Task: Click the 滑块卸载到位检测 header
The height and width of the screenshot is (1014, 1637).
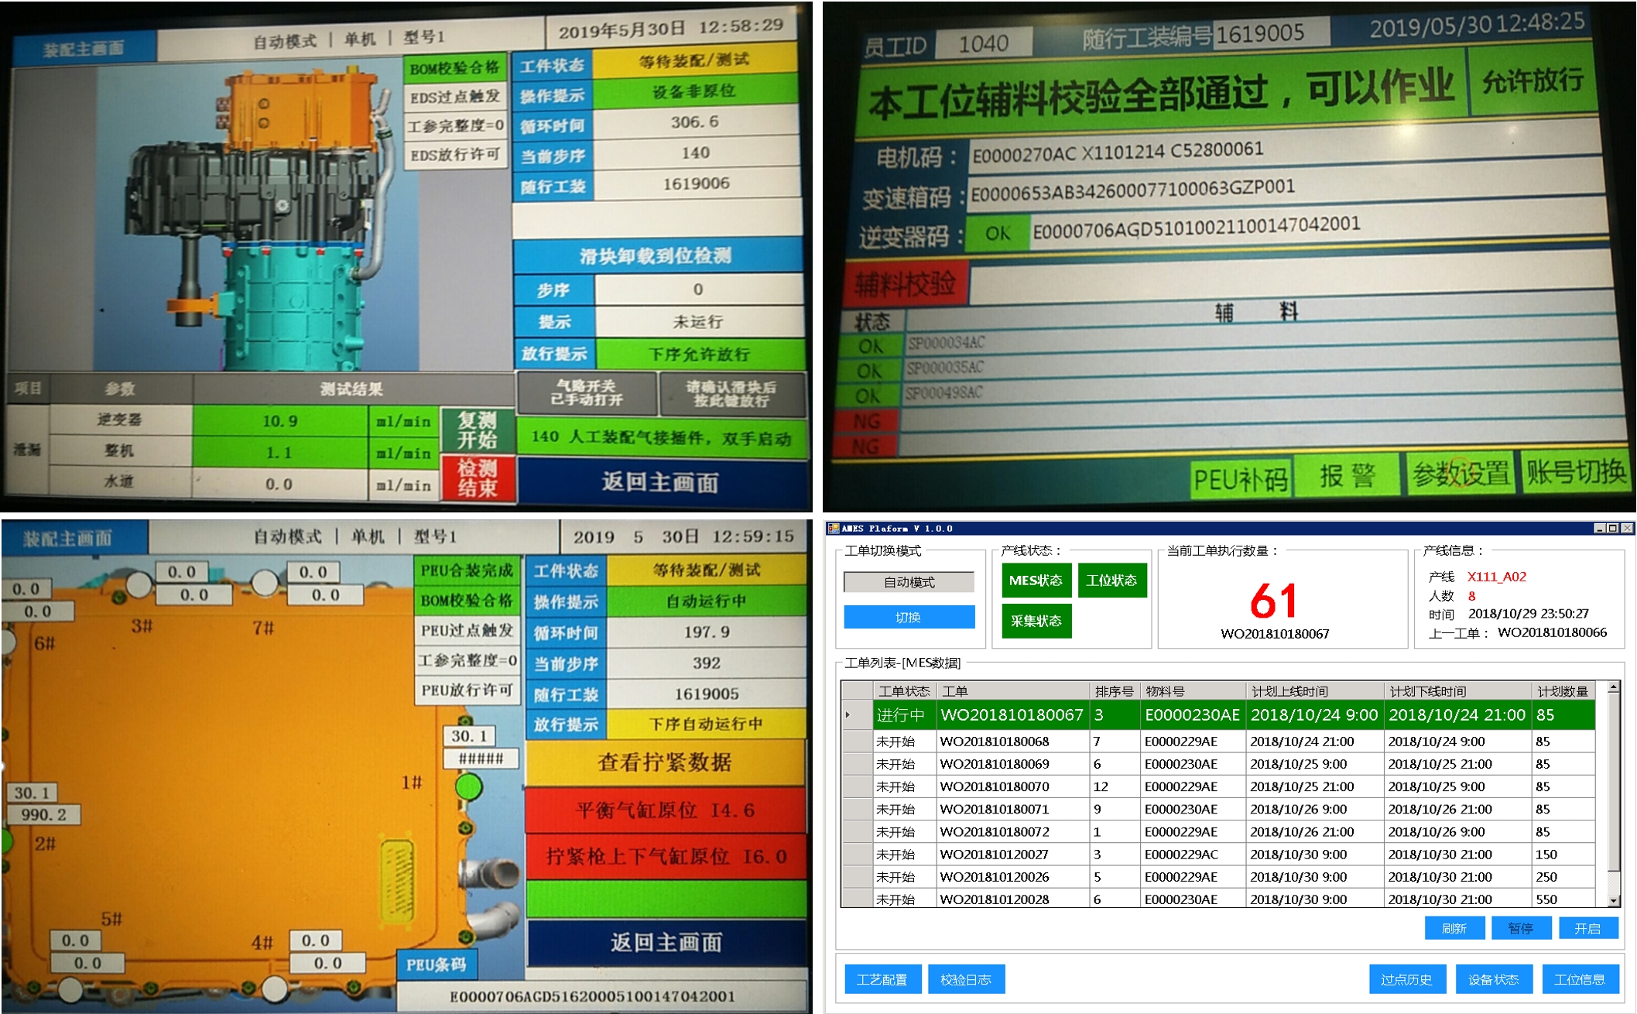Action: 656,255
